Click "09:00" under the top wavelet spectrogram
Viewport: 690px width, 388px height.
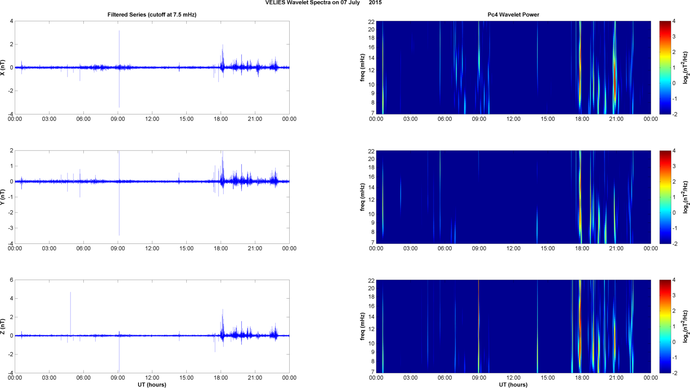click(479, 119)
